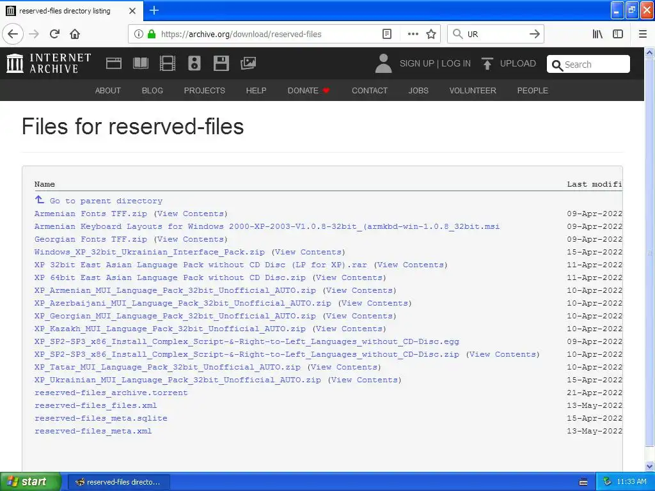Open the JOBS menu item
The height and width of the screenshot is (491, 655).
(418, 91)
